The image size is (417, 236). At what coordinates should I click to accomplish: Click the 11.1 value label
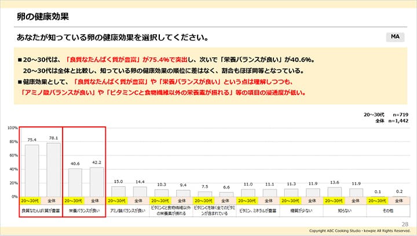(x=270, y=184)
